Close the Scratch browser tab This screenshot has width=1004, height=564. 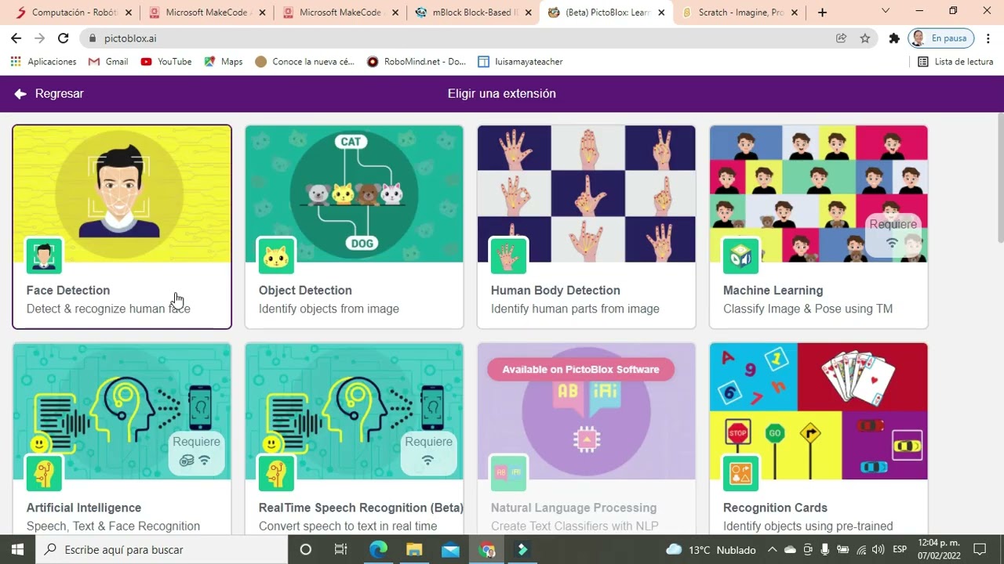pyautogui.click(x=795, y=13)
